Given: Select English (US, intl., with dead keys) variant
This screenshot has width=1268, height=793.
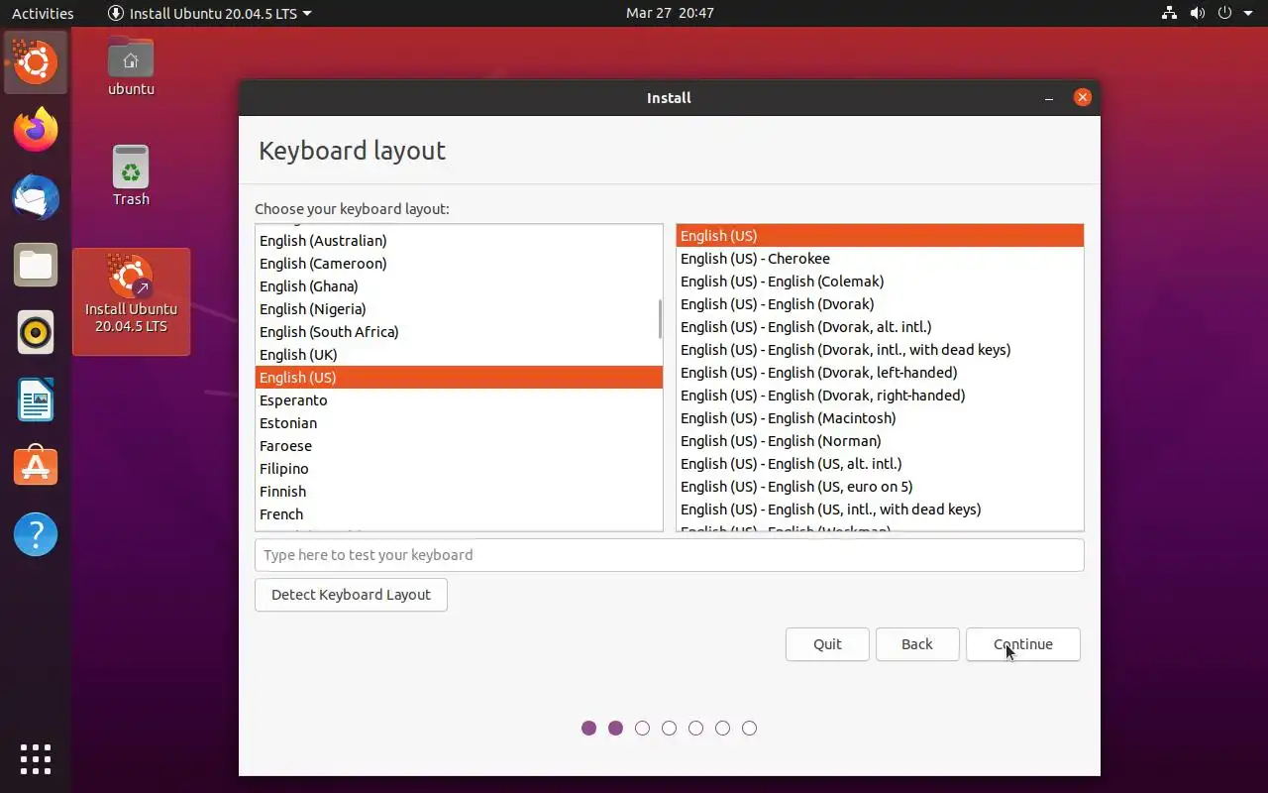Looking at the screenshot, I should 880,510.
